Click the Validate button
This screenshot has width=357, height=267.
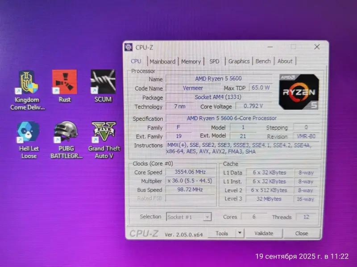[264, 233]
